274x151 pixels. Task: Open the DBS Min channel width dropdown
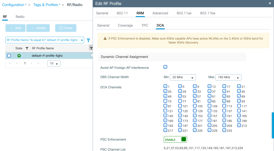183,77
